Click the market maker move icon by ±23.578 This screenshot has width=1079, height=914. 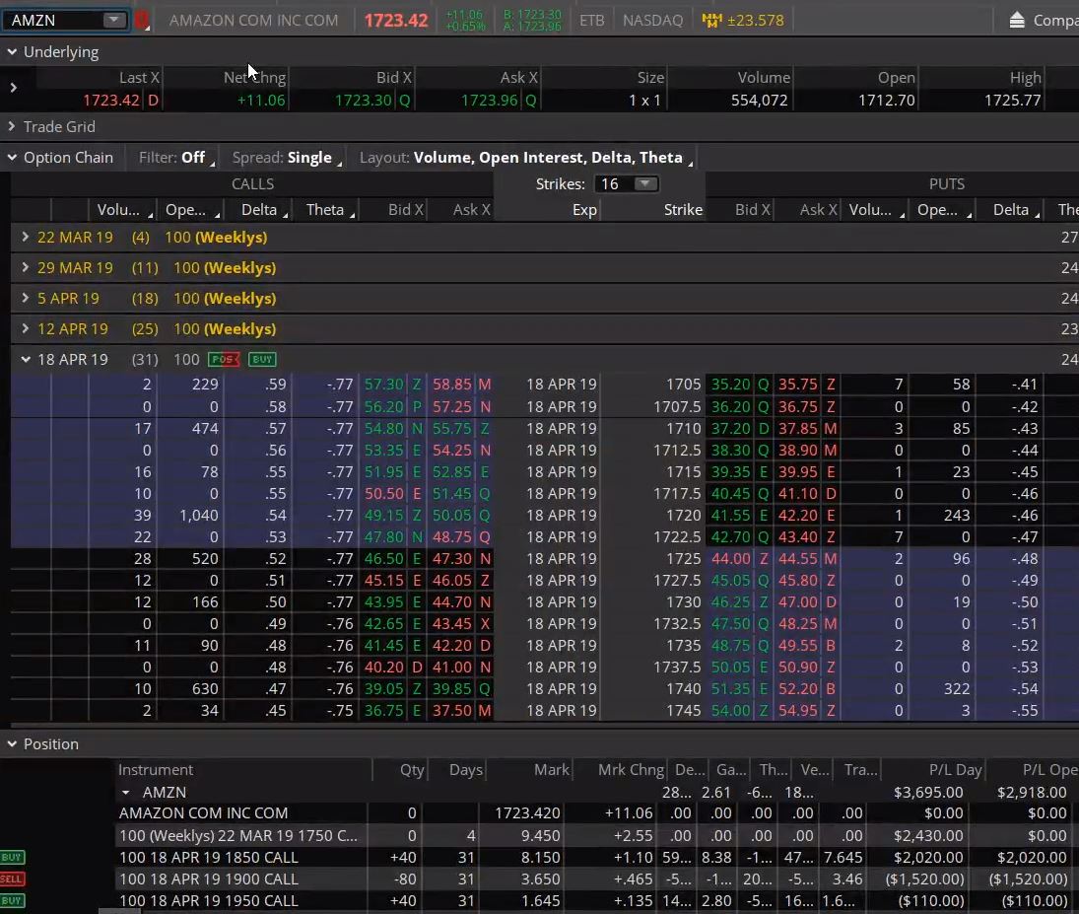(711, 20)
